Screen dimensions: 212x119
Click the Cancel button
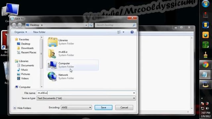(x=124, y=107)
